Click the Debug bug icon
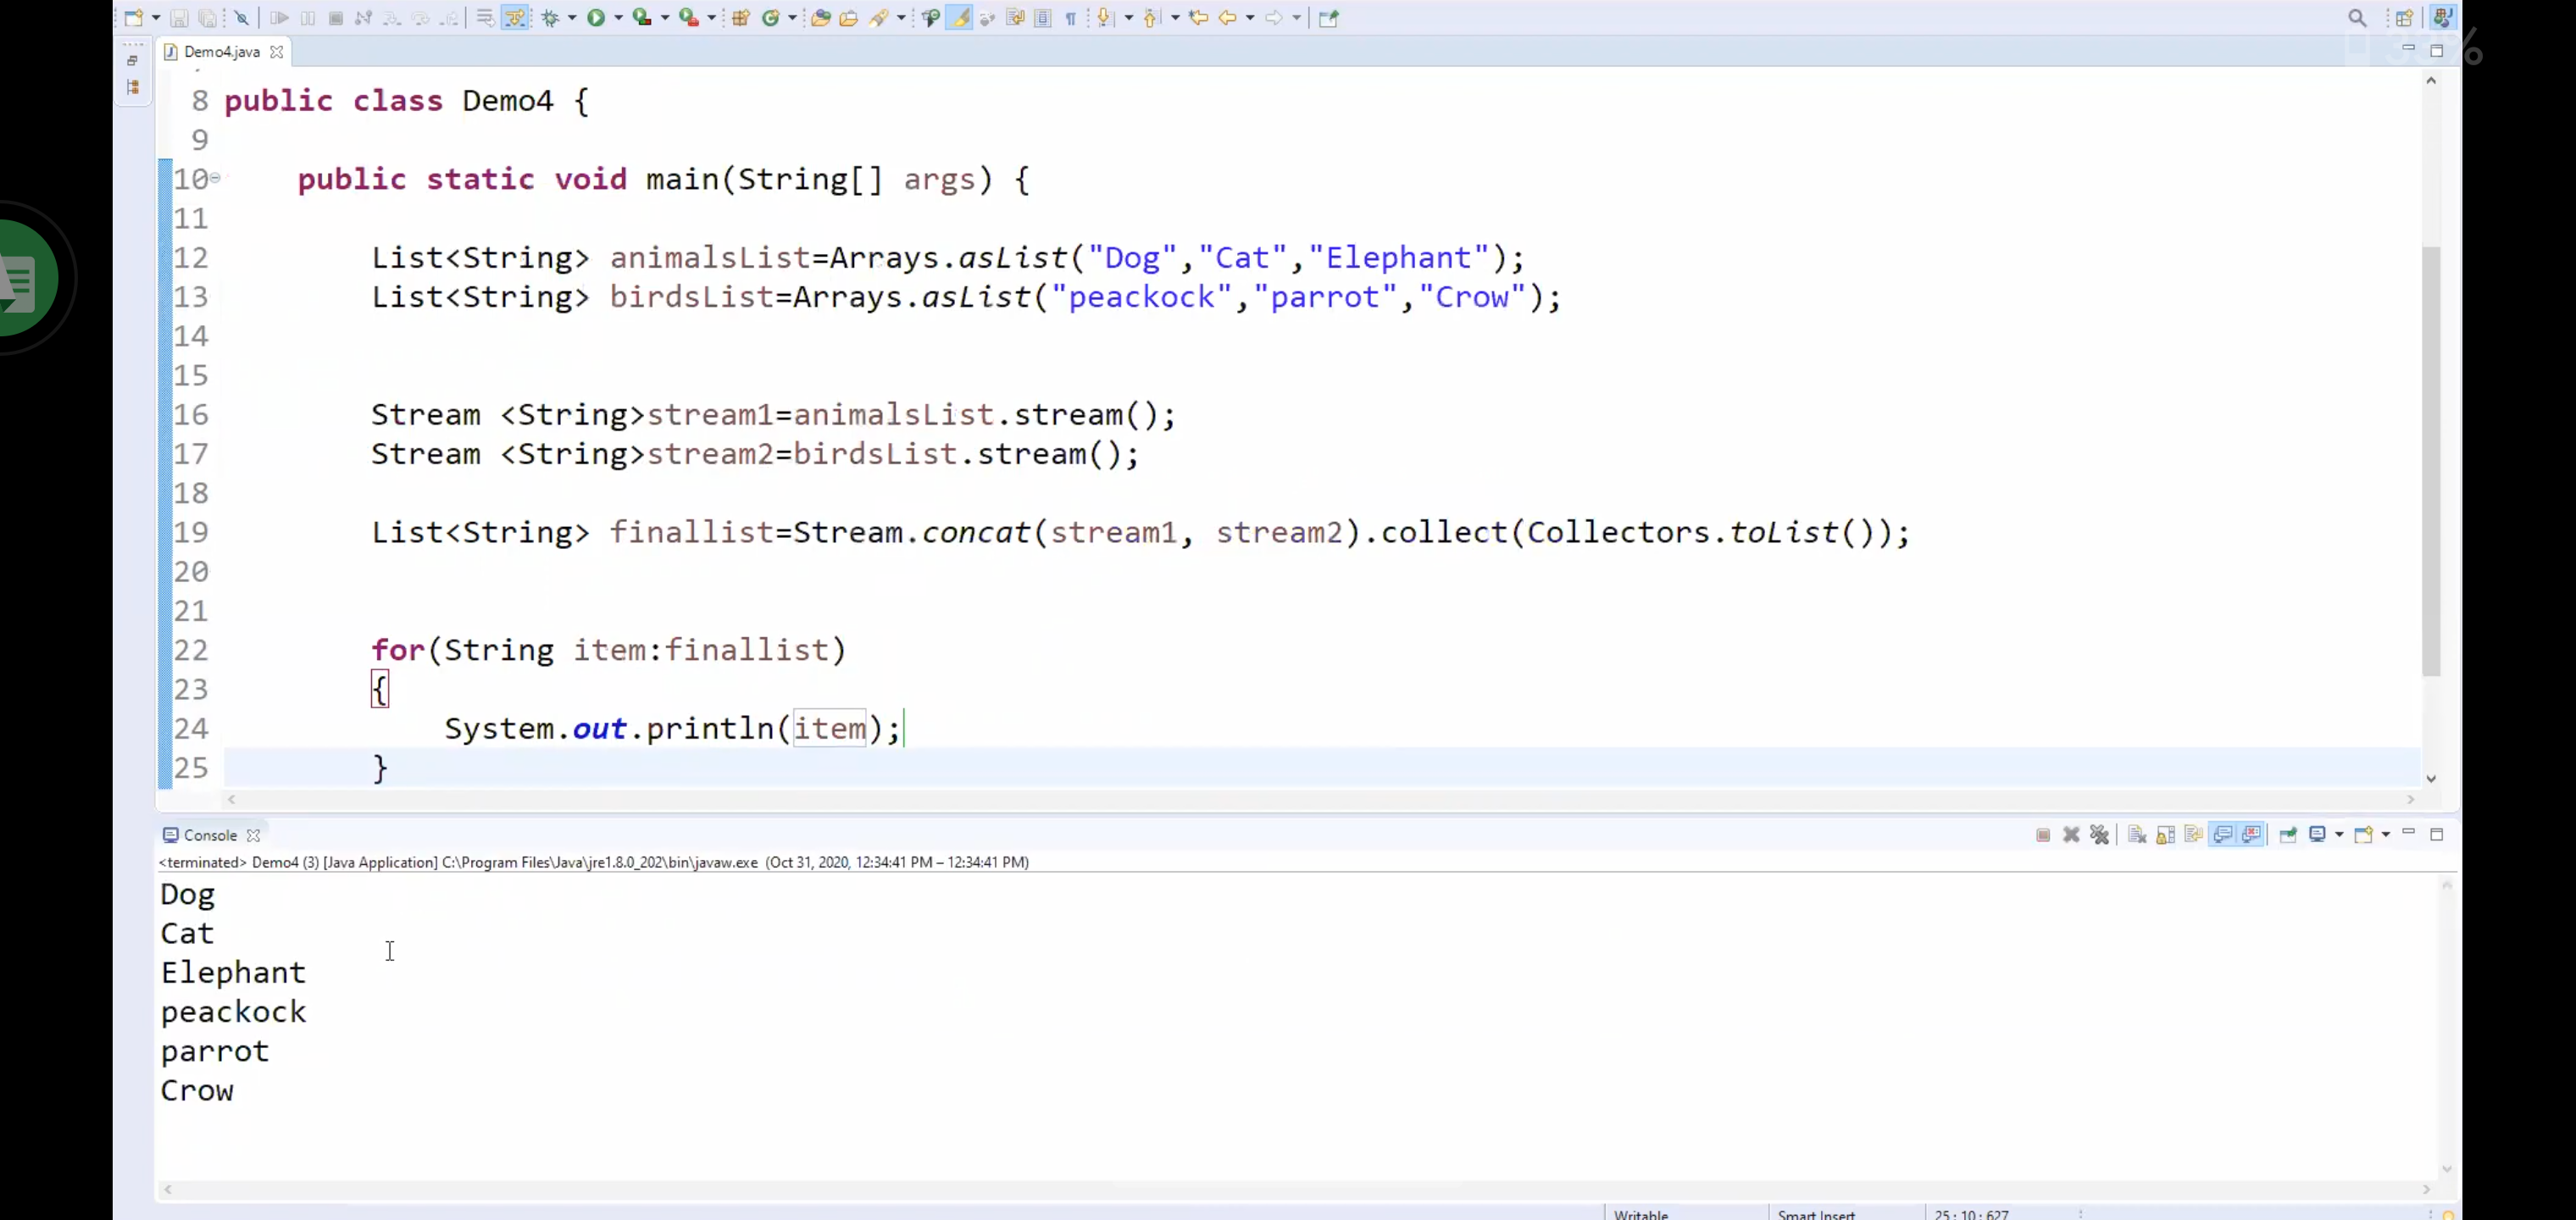The width and height of the screenshot is (2576, 1220). [550, 17]
